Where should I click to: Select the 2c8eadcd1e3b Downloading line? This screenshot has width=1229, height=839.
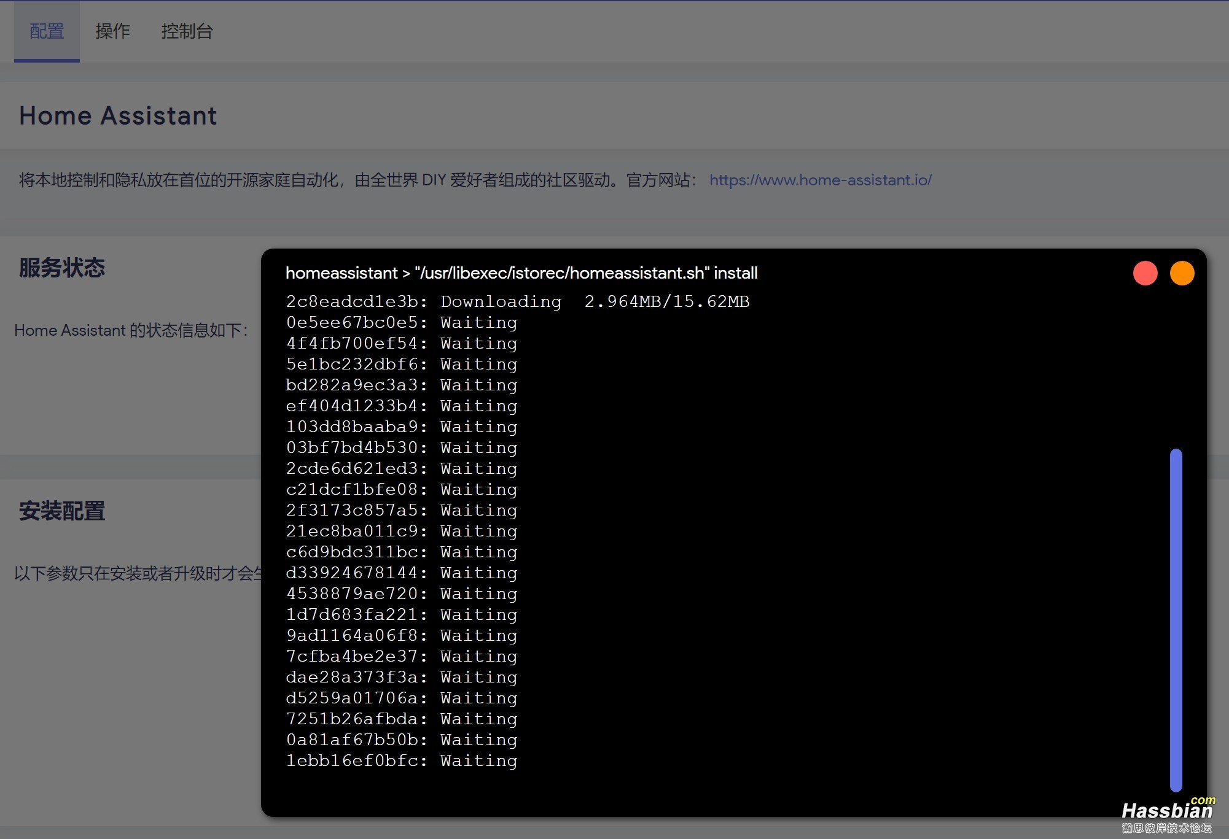coord(518,301)
